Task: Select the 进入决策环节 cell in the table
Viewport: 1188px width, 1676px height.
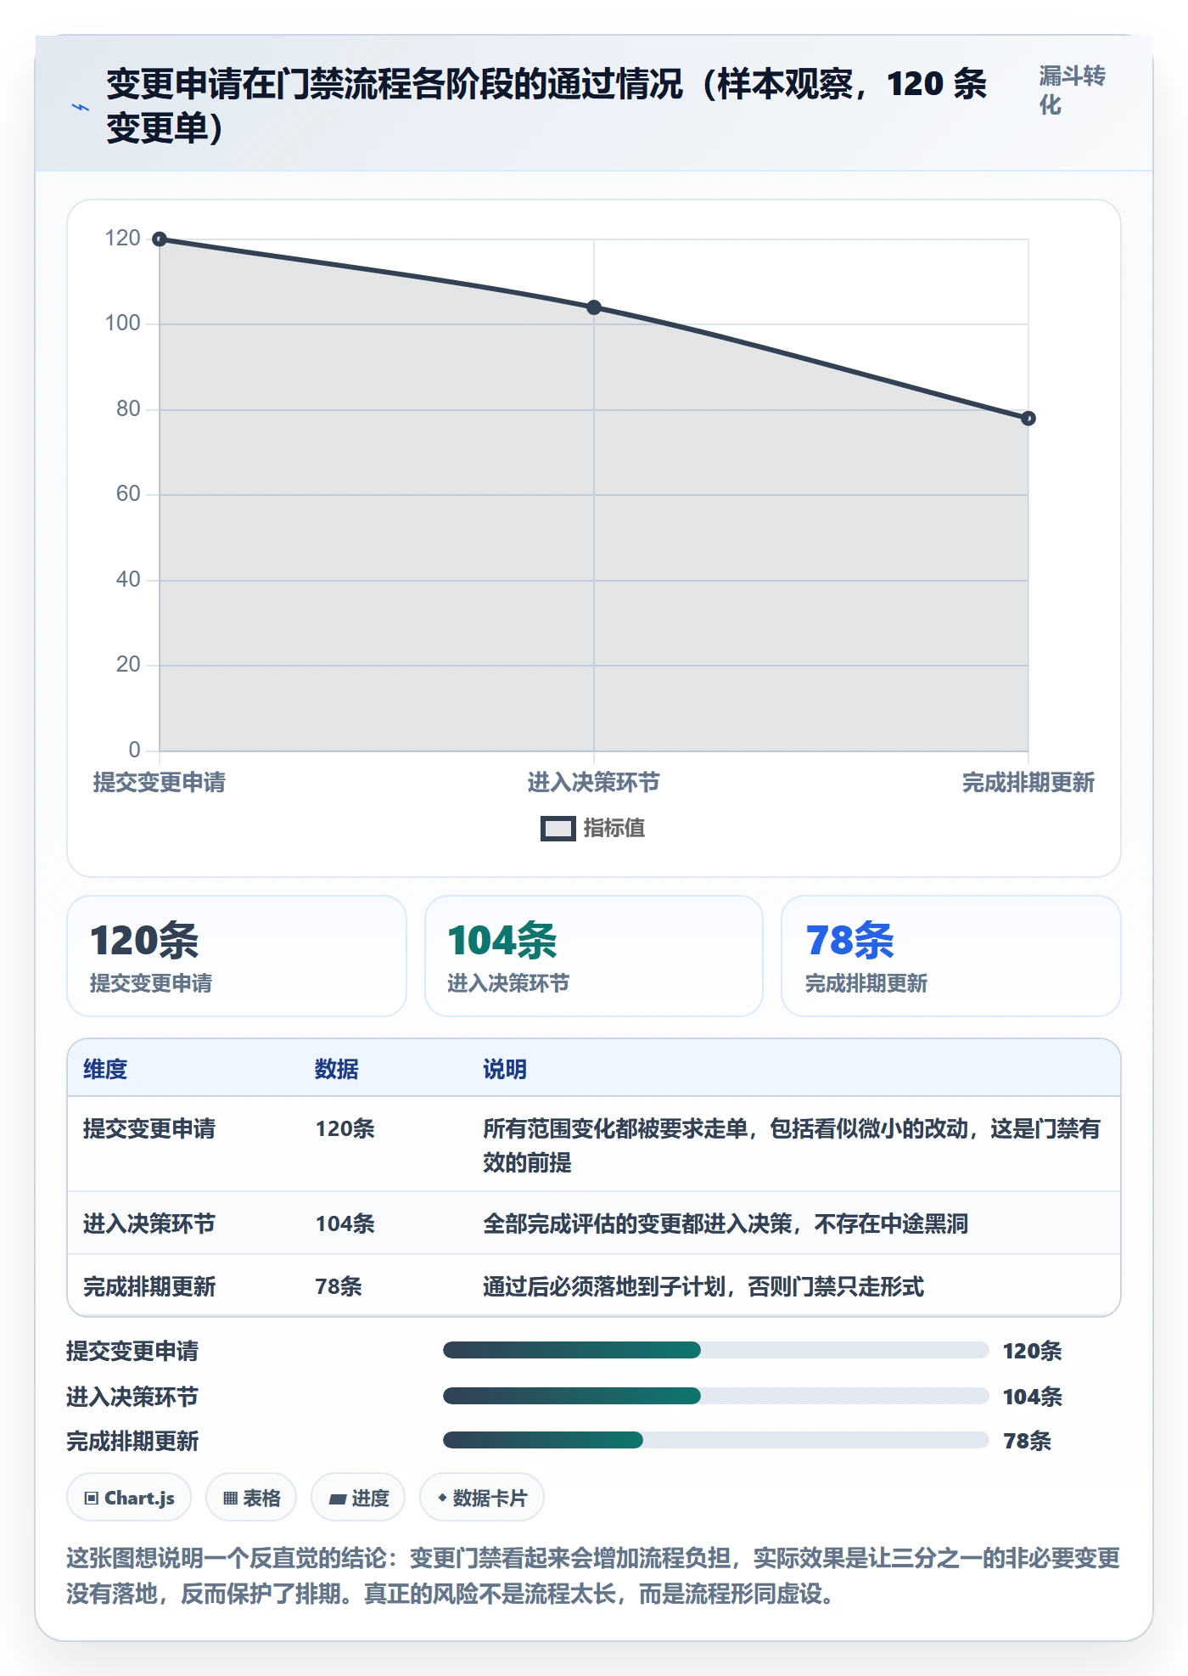Action: click(149, 1223)
